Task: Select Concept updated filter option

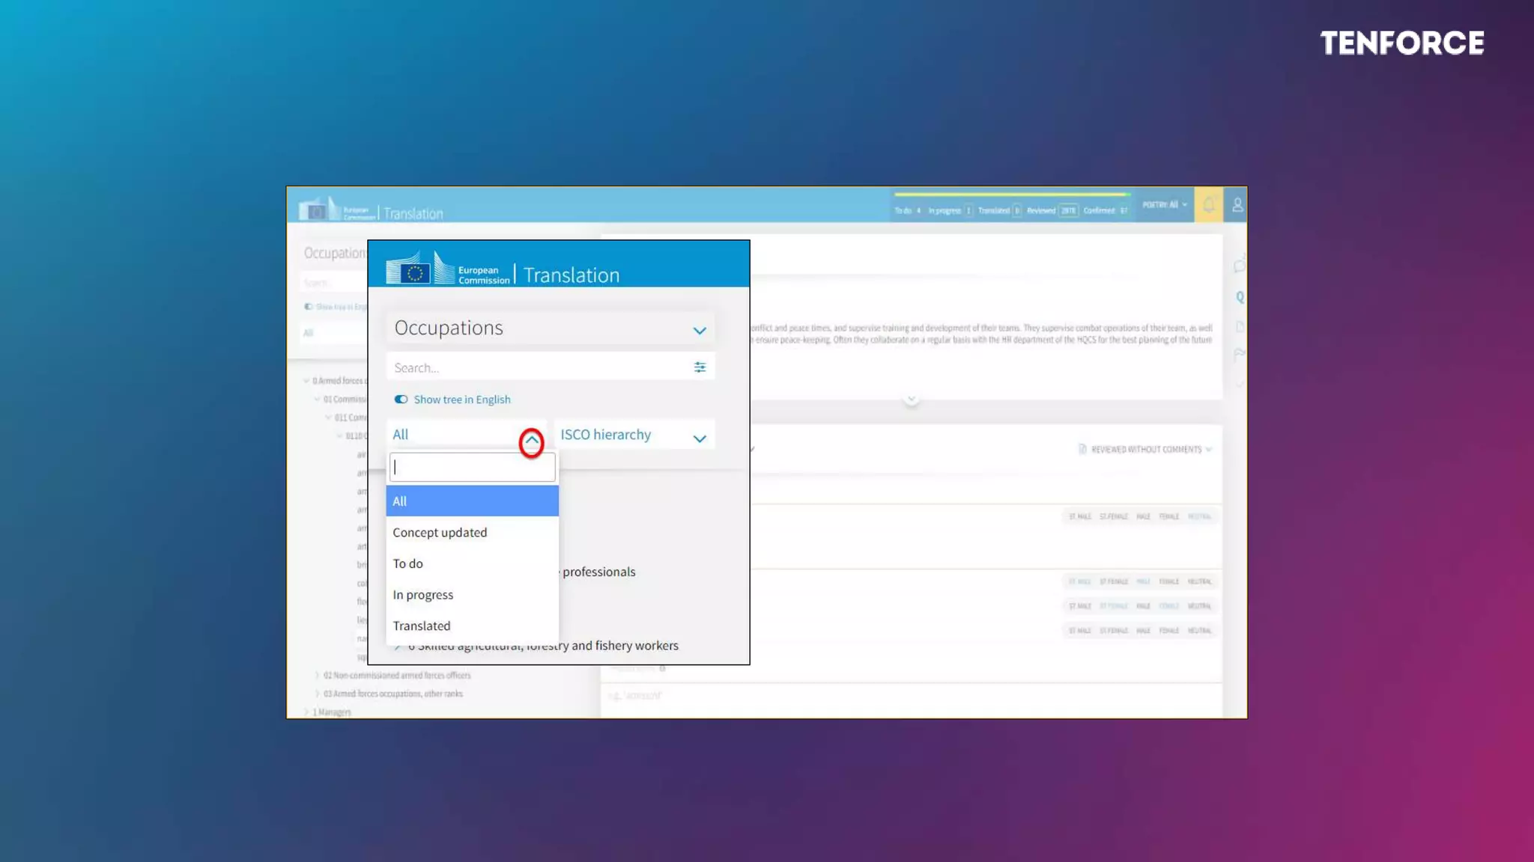Action: click(x=440, y=533)
